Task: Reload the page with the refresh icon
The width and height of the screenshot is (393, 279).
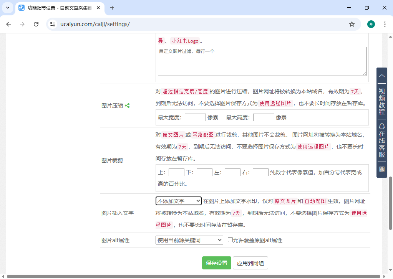Action: click(36, 24)
